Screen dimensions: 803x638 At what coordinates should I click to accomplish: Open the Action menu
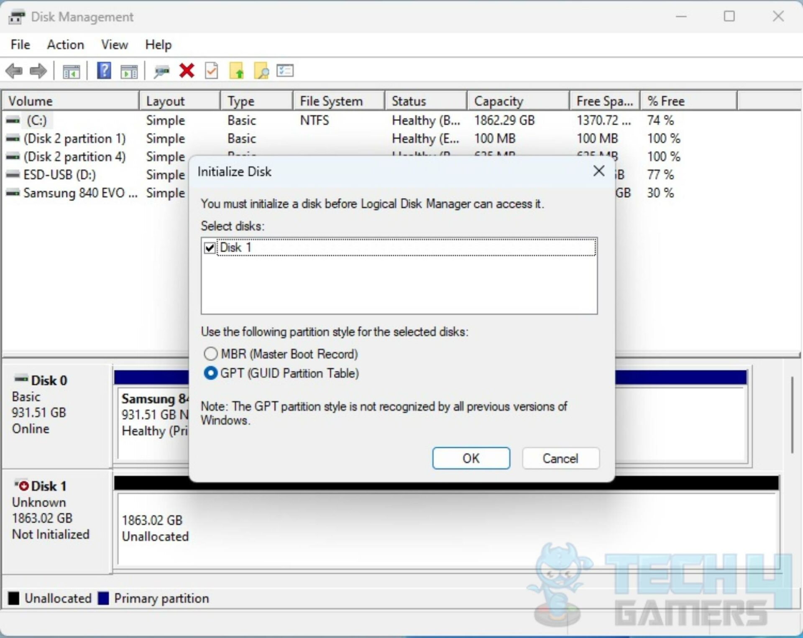65,45
